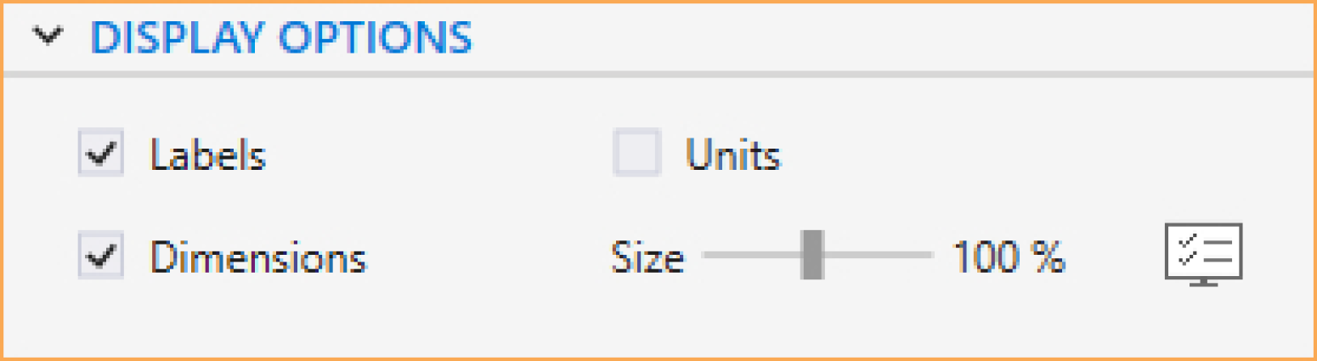Click slider track right of the handle

[x=878, y=254]
